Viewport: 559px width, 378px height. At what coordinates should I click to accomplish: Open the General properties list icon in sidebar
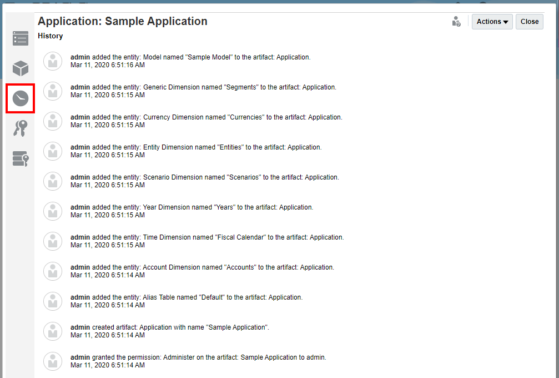tap(21, 38)
